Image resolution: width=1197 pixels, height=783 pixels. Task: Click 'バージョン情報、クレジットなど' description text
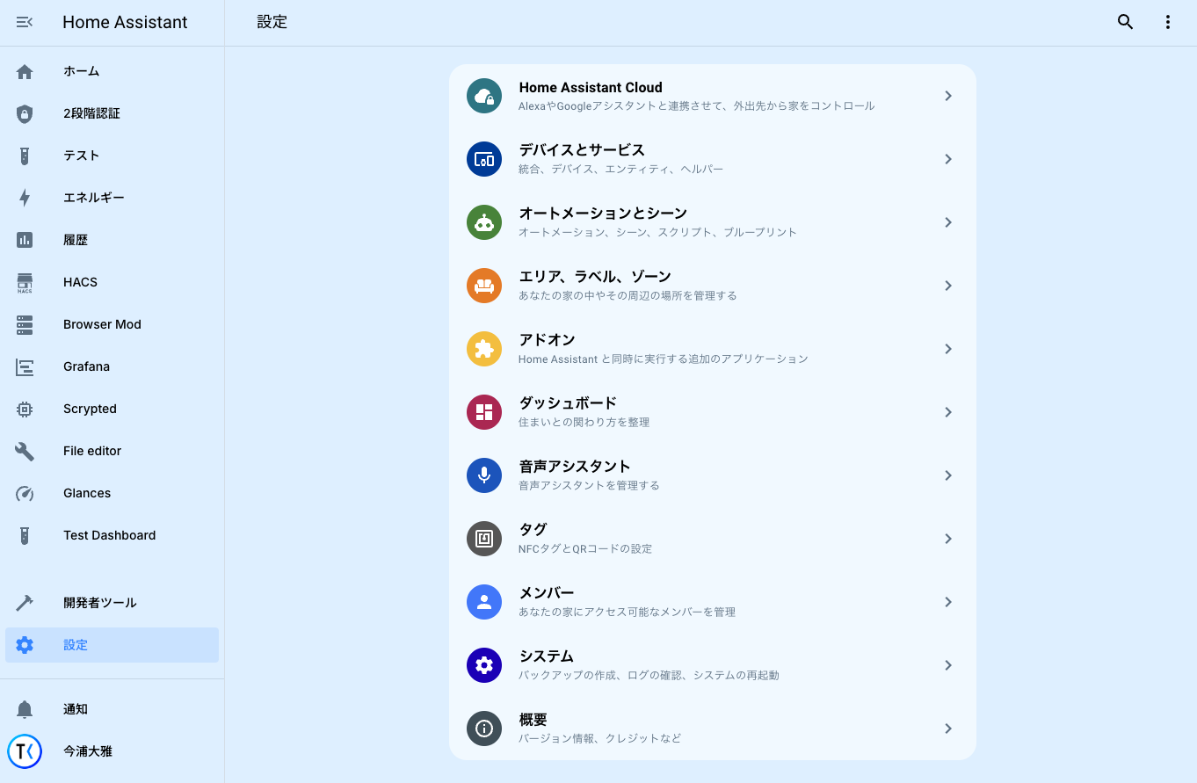599,739
